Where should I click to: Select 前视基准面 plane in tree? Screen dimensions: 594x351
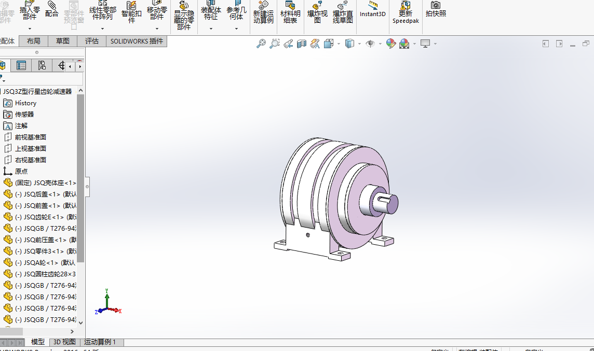[x=30, y=137]
